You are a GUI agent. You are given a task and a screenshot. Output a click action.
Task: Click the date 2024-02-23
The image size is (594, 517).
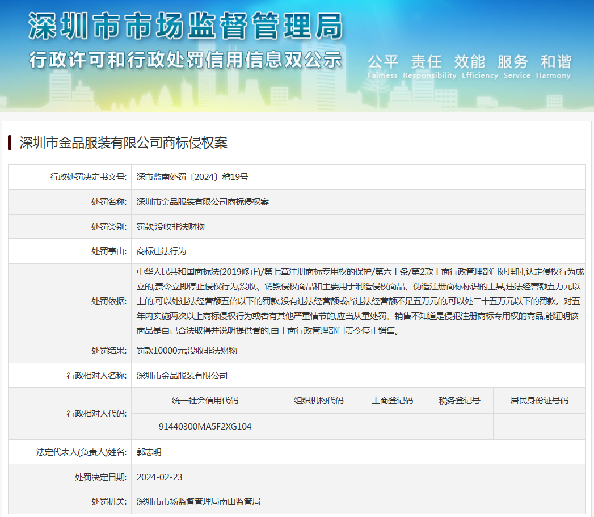pyautogui.click(x=159, y=477)
